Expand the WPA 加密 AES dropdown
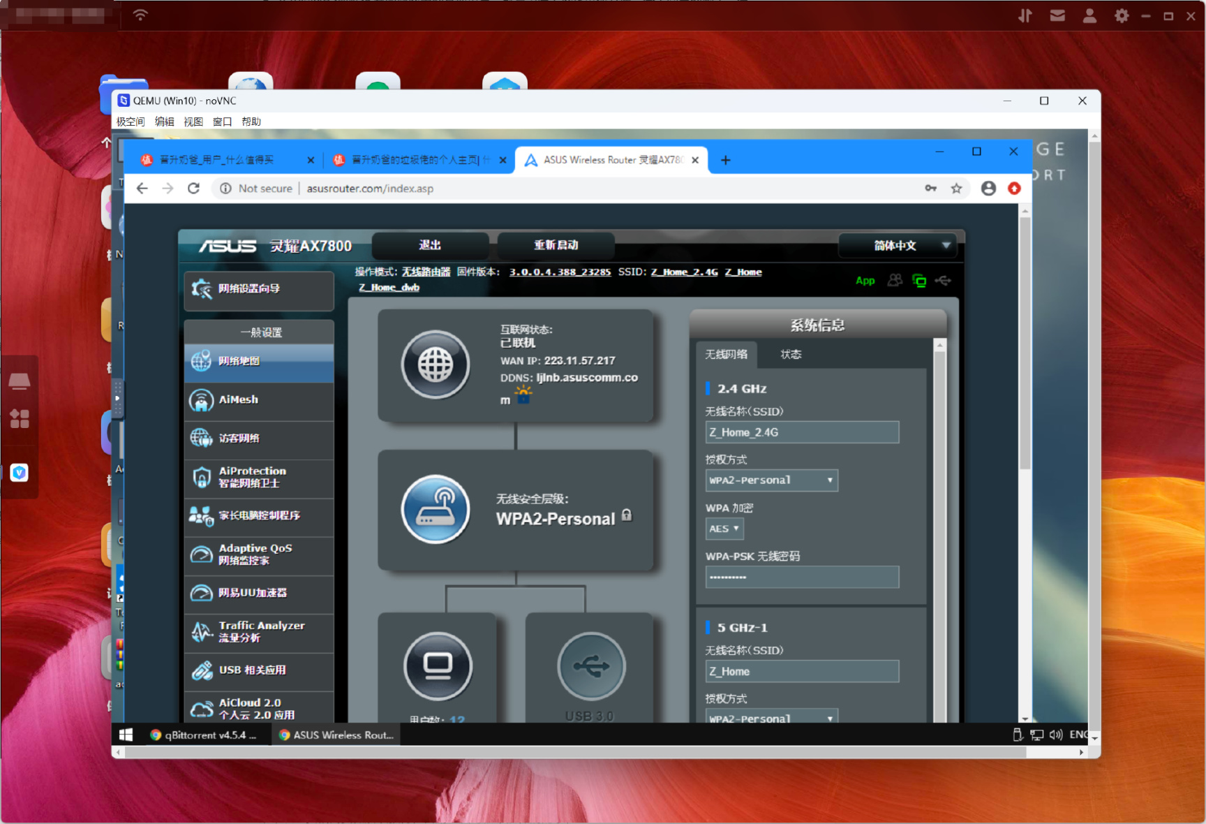This screenshot has height=824, width=1206. (x=724, y=529)
